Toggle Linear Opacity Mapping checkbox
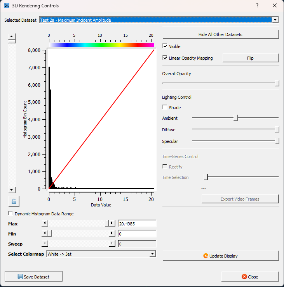 pos(165,58)
